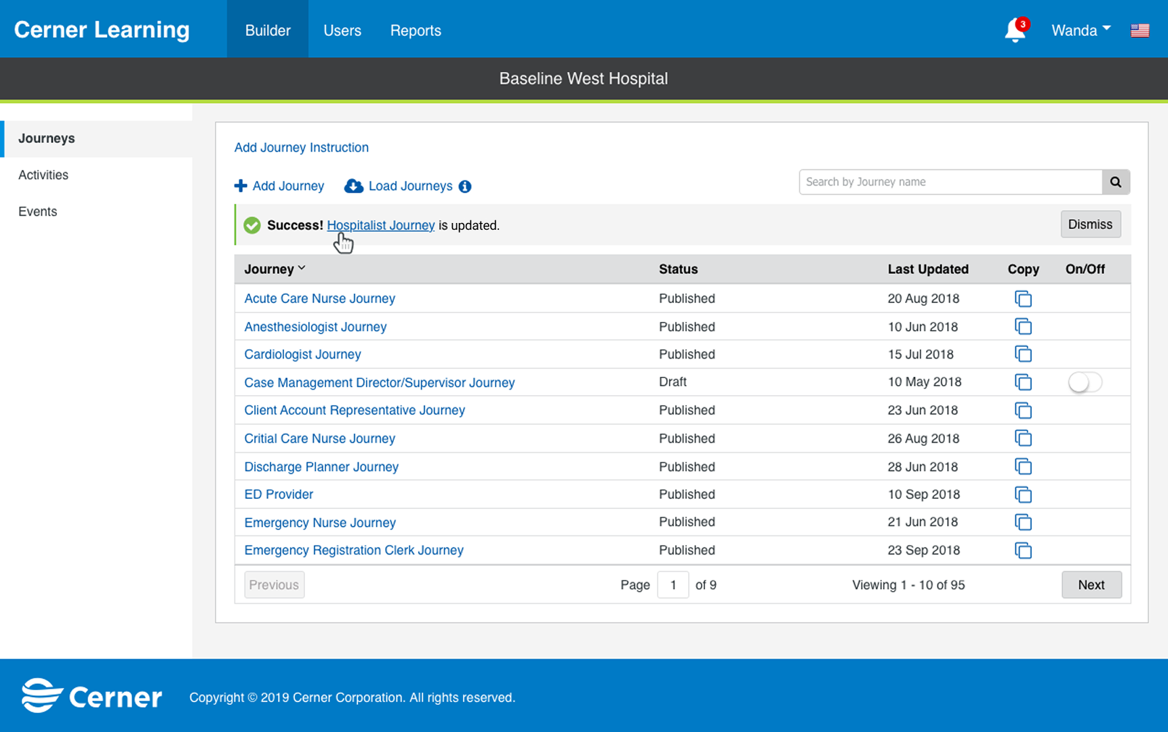Screen dimensions: 1168x732
Task: Toggle Case Management Director journey on
Action: coord(1085,382)
